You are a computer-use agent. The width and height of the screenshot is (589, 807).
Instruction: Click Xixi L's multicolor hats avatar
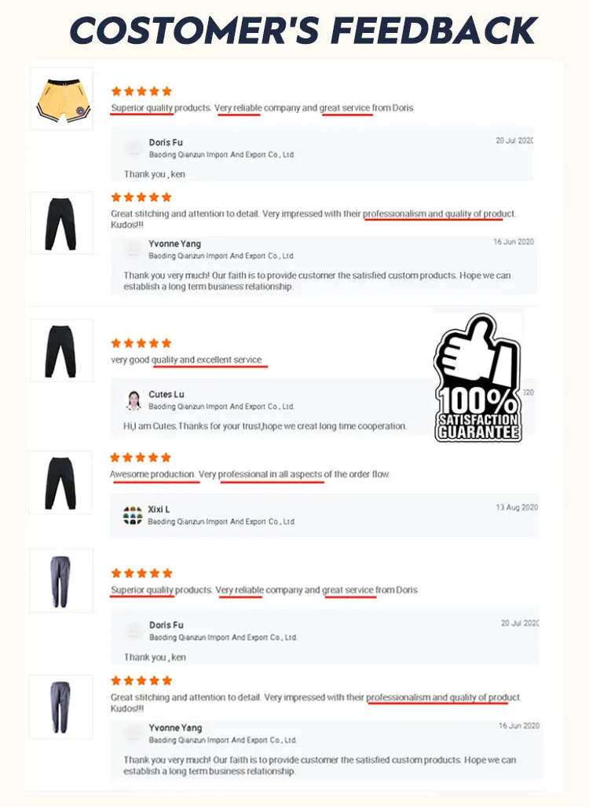tap(132, 515)
